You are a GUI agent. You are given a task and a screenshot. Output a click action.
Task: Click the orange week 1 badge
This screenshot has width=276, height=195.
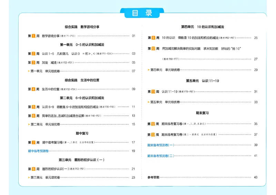tap(33, 36)
